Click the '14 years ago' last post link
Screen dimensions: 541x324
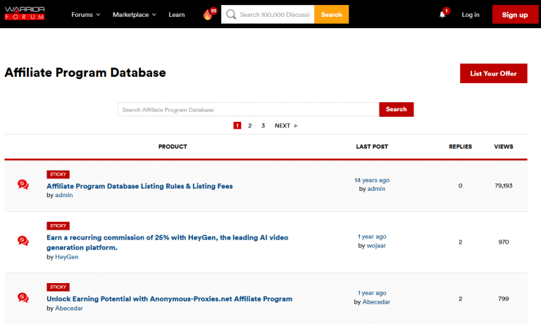click(x=372, y=180)
